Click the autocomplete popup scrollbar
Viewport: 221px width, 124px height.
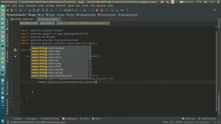coord(89,53)
